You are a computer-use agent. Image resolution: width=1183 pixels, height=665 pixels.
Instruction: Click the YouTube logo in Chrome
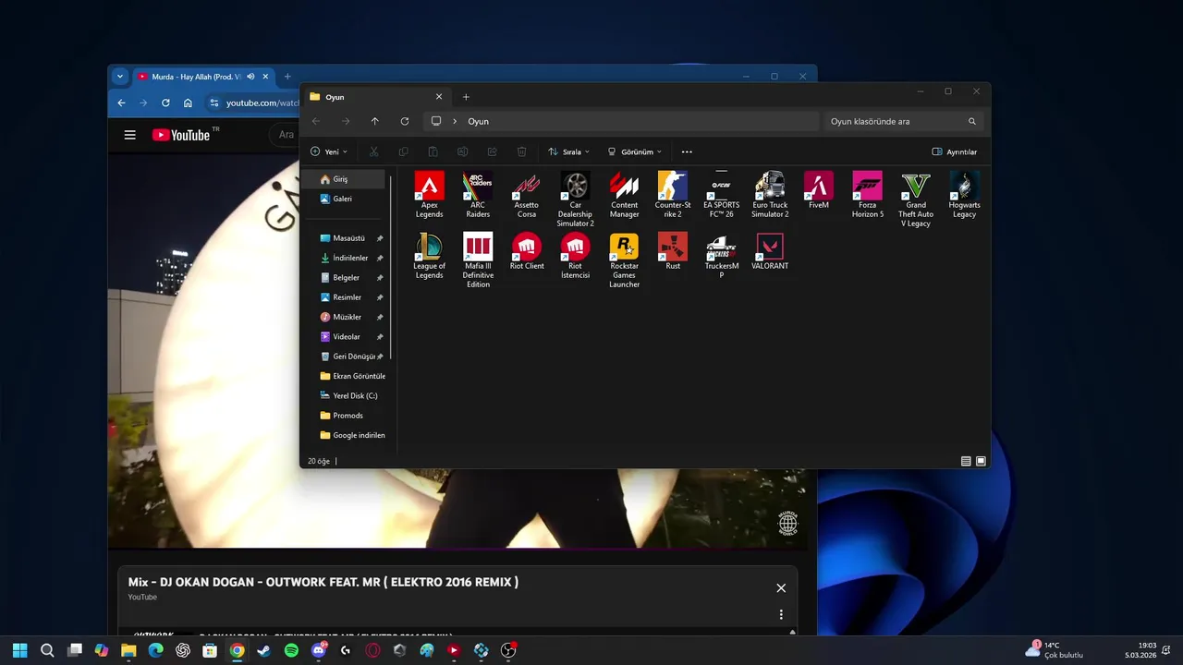pyautogui.click(x=181, y=135)
